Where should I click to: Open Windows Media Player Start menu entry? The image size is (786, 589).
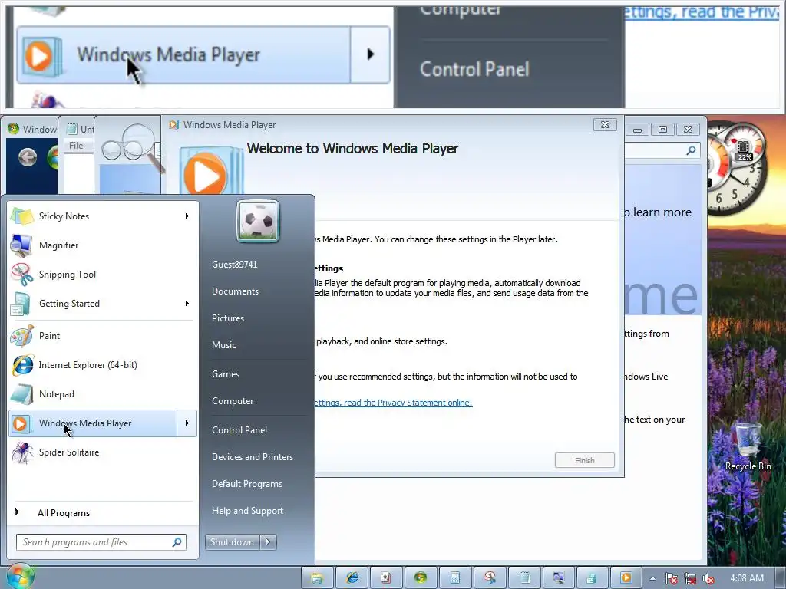[93, 423]
